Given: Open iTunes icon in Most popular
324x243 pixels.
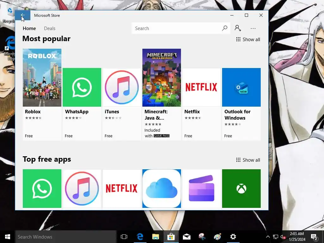Looking at the screenshot, I should pos(122,87).
